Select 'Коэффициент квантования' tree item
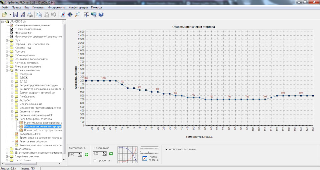Viewport: 320px width, 170px height. (40, 145)
